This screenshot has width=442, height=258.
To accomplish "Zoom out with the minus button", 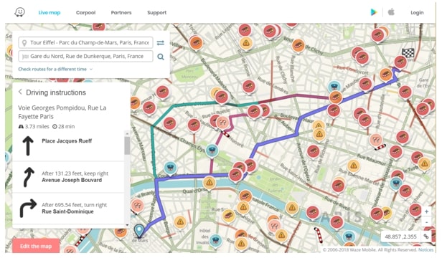I will (426, 222).
